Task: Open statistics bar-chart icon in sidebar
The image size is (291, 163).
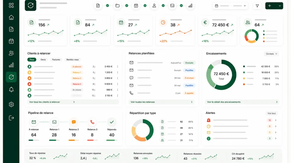Action: [x=11, y=65]
